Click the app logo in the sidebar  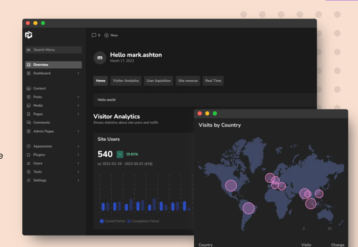click(29, 35)
